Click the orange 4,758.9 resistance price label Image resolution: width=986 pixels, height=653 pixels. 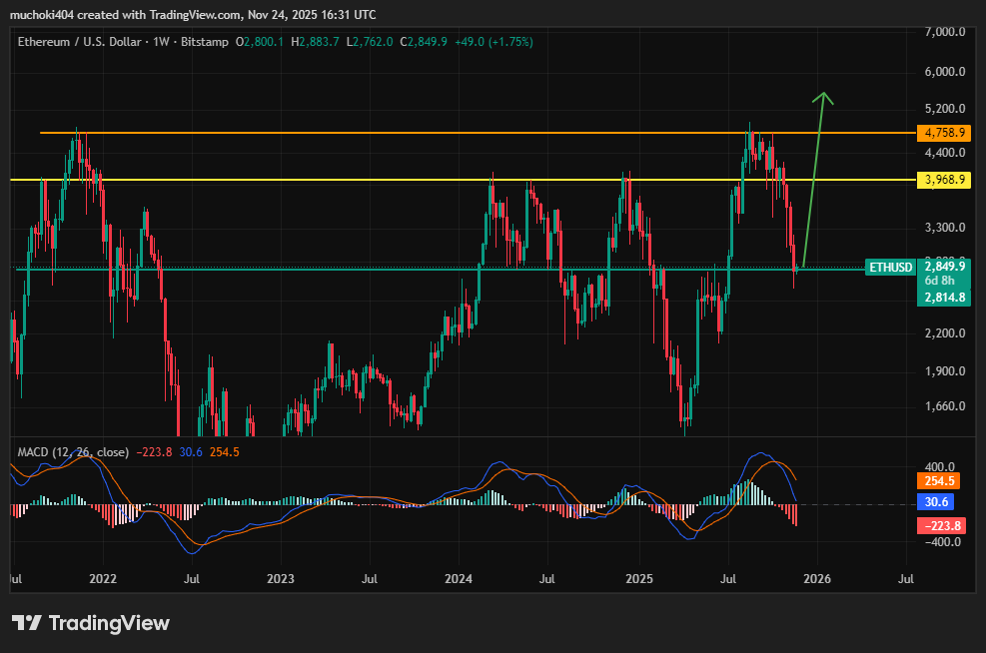pos(943,132)
